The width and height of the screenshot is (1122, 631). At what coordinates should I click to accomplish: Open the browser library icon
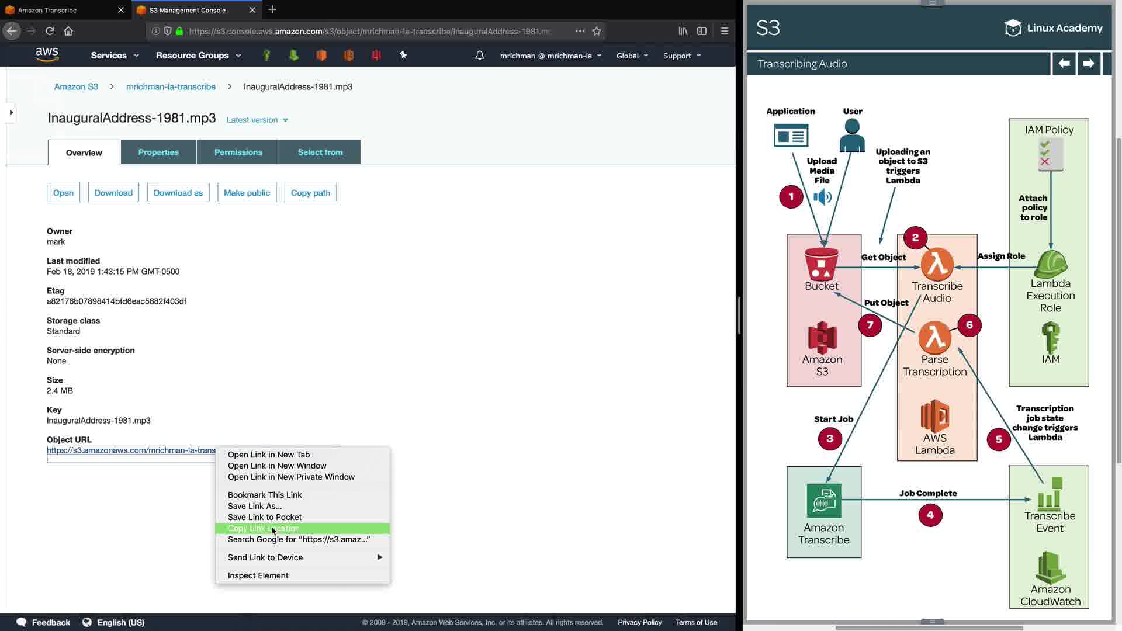coord(683,31)
